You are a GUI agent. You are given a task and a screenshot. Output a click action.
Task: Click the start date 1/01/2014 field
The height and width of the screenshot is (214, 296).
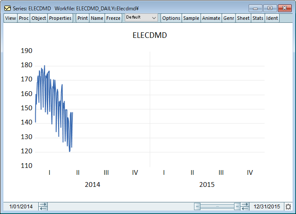21,206
